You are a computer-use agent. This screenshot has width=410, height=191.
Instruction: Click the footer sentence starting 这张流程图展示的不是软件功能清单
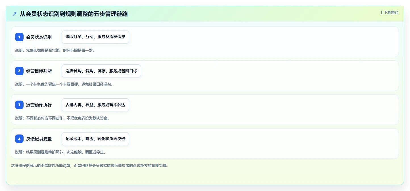pyautogui.click(x=89, y=166)
